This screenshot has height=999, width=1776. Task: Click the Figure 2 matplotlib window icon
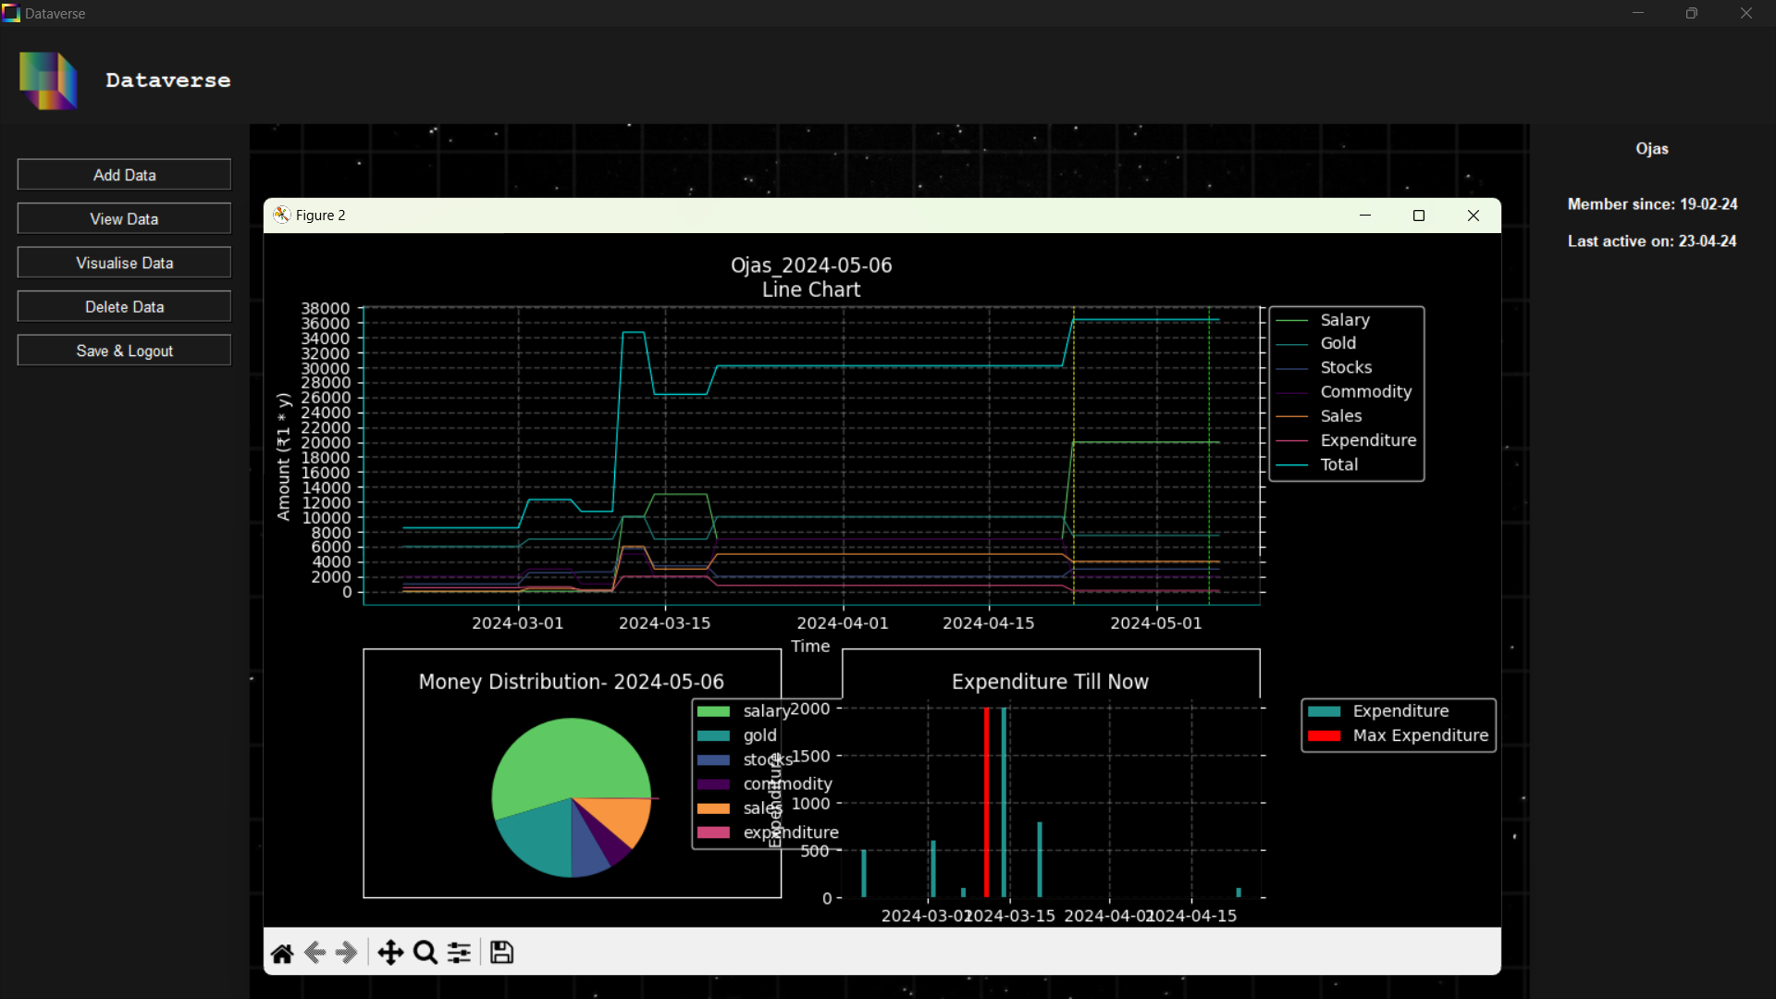click(x=282, y=216)
